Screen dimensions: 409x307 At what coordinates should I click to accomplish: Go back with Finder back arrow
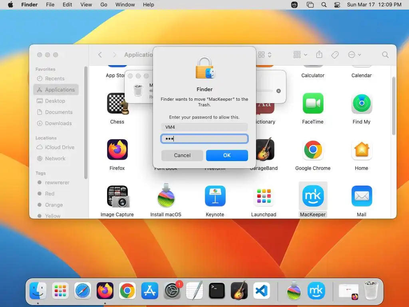click(x=100, y=54)
